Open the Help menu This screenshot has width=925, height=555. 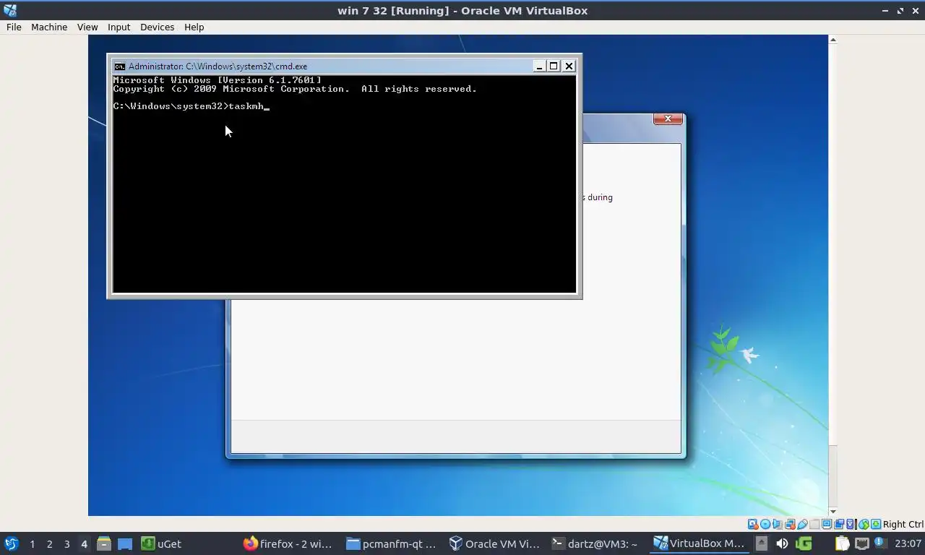[x=194, y=27]
